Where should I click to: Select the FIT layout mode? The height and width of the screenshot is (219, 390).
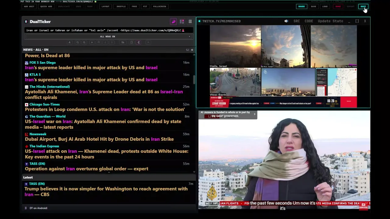click(x=145, y=6)
